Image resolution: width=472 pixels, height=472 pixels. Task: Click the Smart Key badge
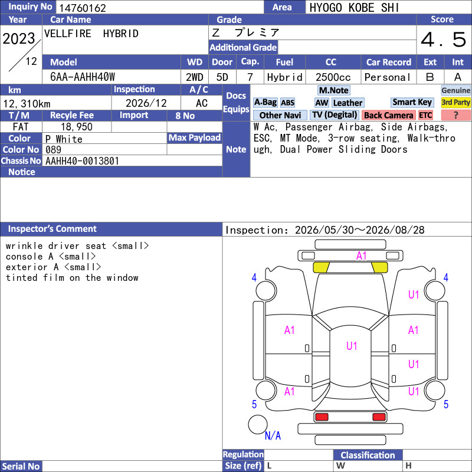[412, 102]
